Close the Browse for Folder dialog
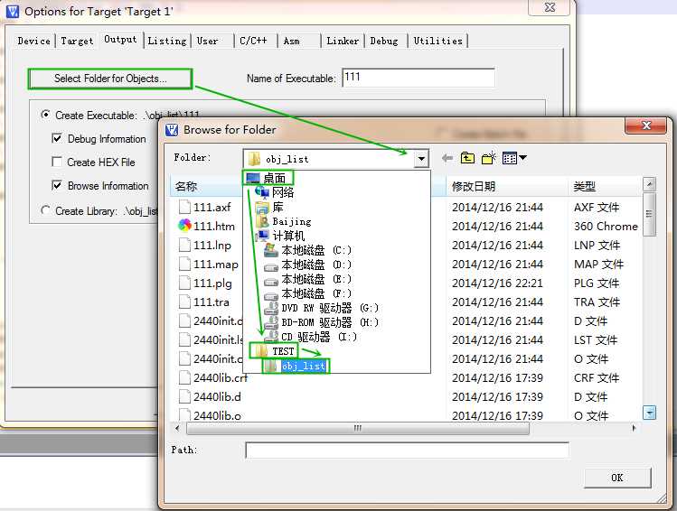Viewport: 677px width, 511px height. (x=646, y=125)
